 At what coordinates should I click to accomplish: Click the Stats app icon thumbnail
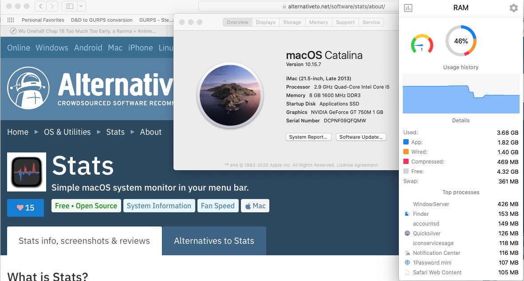27,172
